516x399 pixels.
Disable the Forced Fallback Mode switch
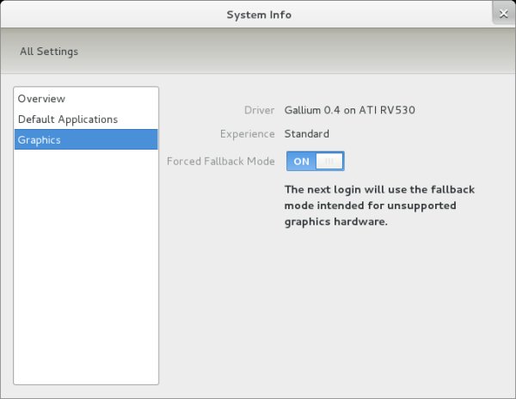[315, 161]
